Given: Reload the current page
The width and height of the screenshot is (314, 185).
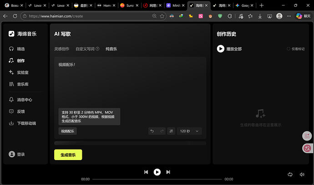Looking at the screenshot, I should click(15, 16).
